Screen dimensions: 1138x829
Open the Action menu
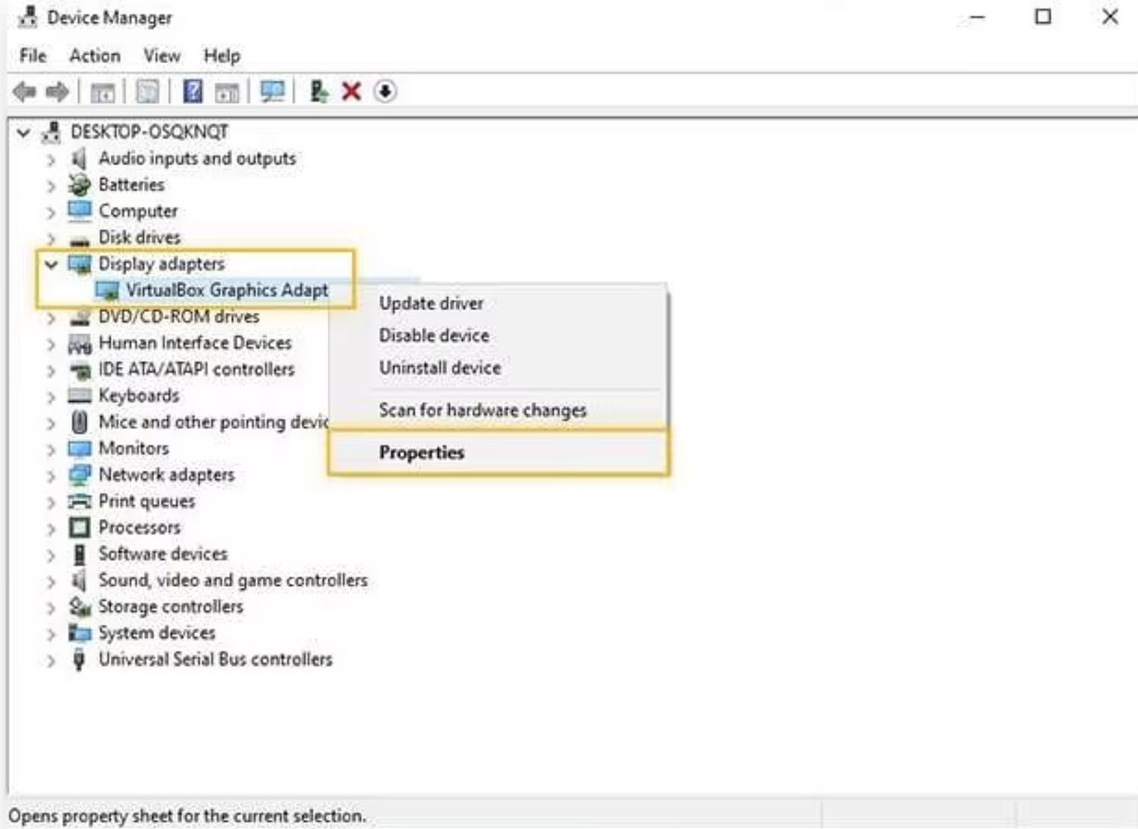[x=95, y=55]
